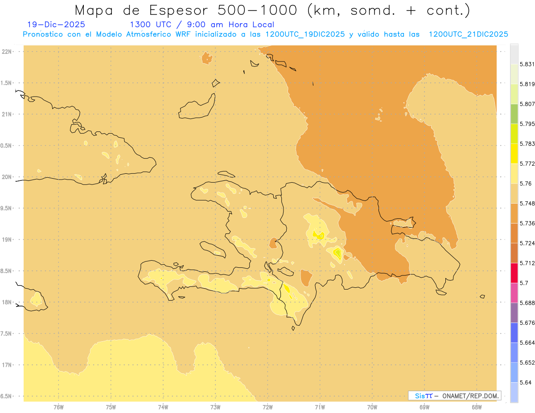Click the longitude label 73W
Screen dimensions: 535x413
[215, 407]
